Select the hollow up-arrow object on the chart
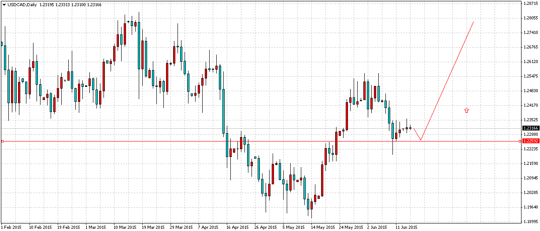 466,110
